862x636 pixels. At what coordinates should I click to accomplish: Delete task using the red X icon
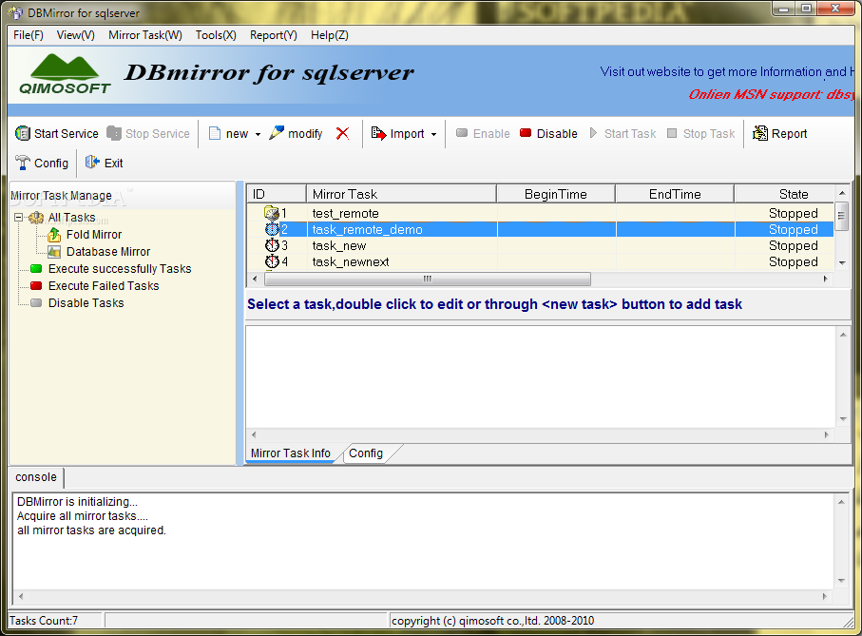tap(342, 134)
